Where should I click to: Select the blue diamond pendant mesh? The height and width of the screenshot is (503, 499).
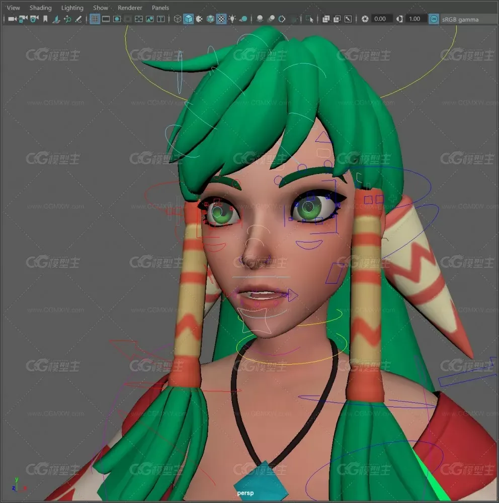coord(261,481)
